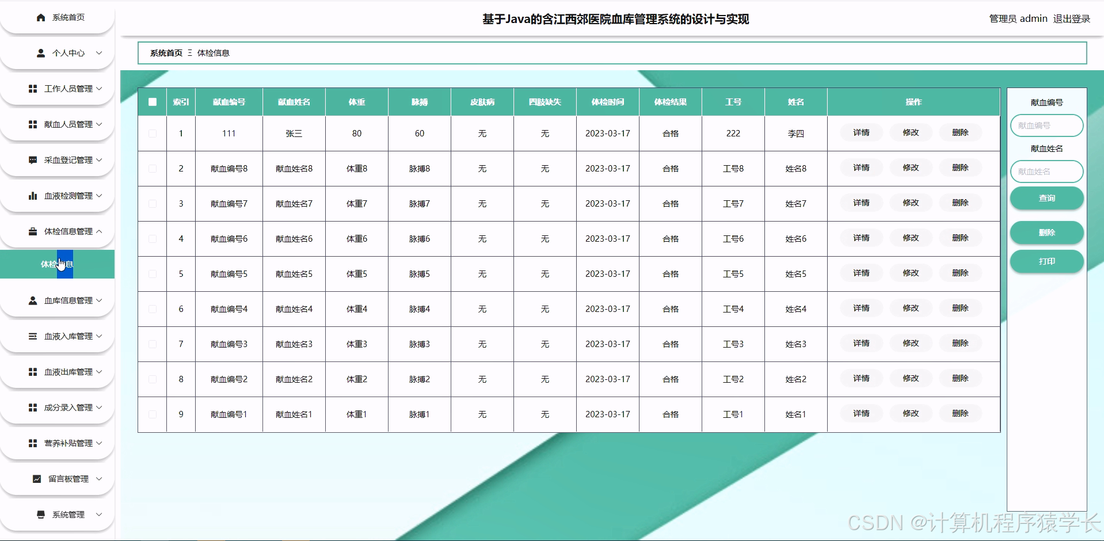Expand the 系统管理 chevron
Image resolution: width=1104 pixels, height=541 pixels.
(99, 515)
